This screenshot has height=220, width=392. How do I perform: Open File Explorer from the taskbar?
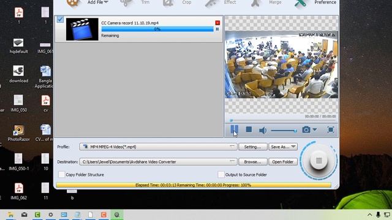(10, 215)
